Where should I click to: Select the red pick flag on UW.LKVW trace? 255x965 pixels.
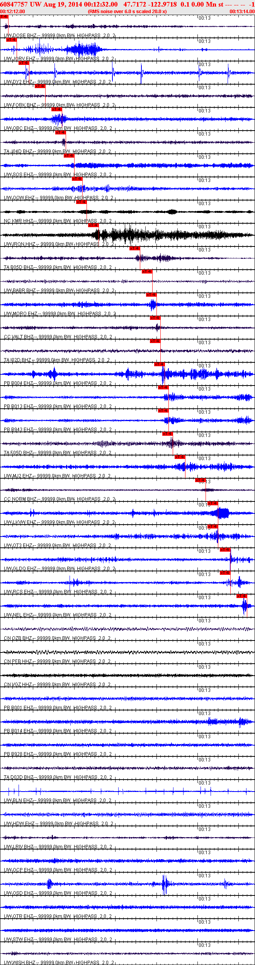[x=213, y=503]
